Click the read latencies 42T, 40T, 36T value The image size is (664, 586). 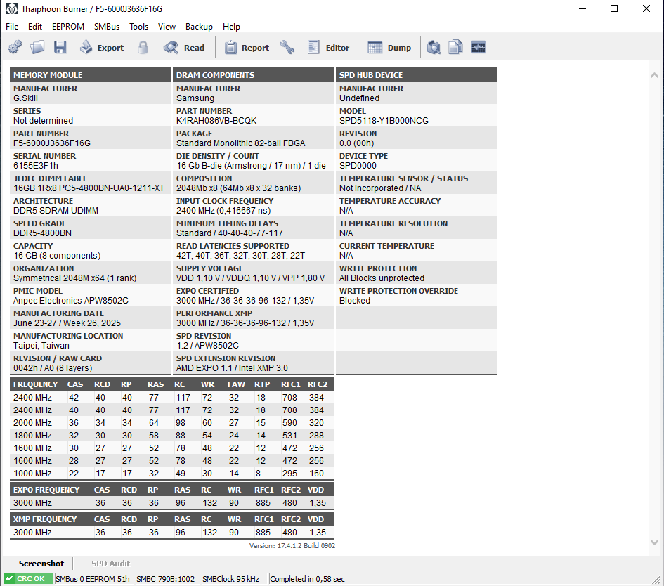tap(240, 256)
